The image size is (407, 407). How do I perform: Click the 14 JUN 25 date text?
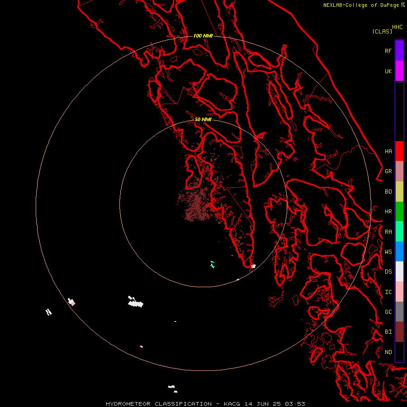click(262, 404)
